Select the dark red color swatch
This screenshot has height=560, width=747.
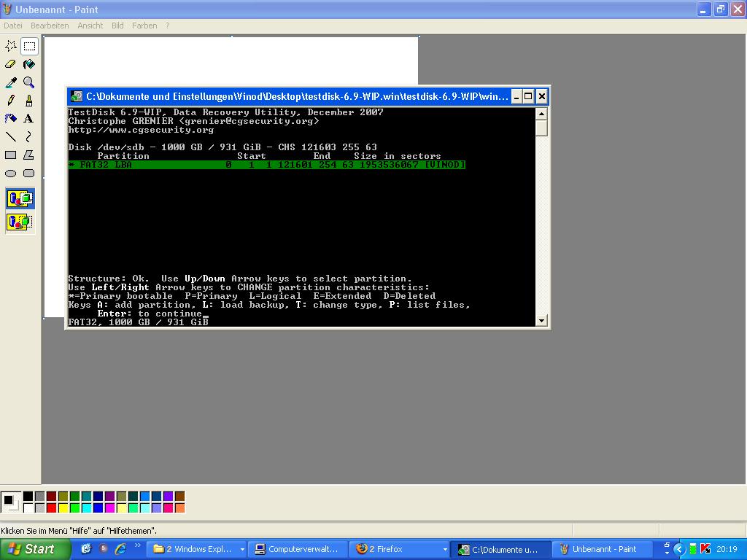[52, 497]
